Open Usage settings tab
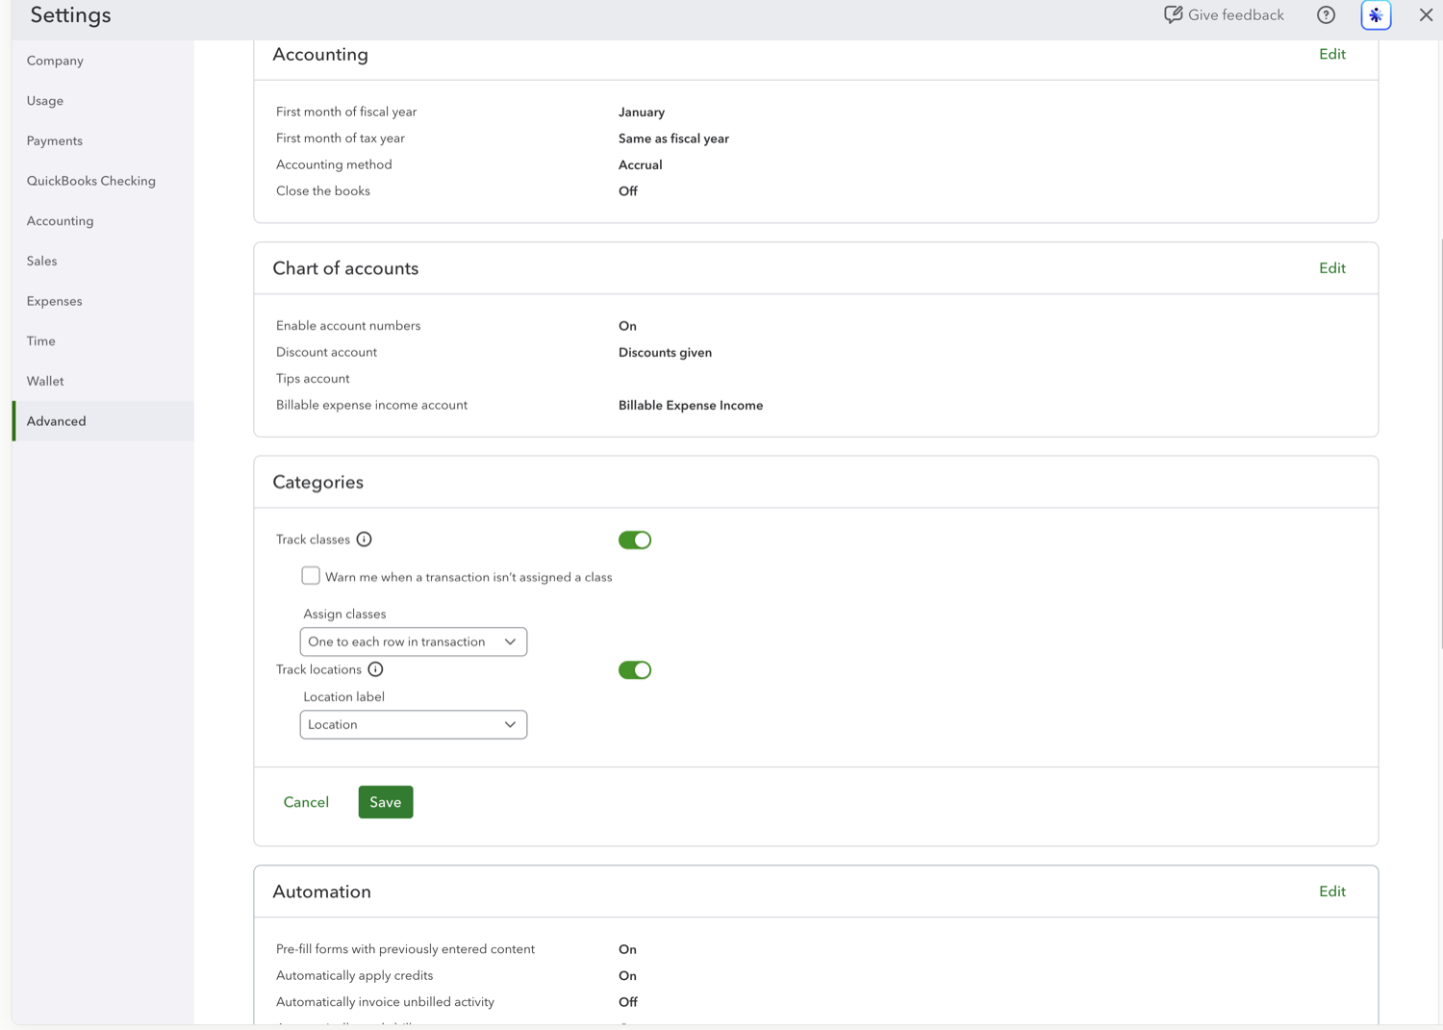1443x1030 pixels. 103,101
